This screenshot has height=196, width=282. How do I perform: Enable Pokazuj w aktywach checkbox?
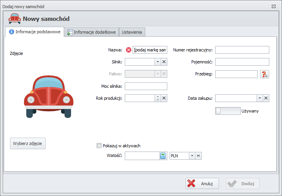99,146
